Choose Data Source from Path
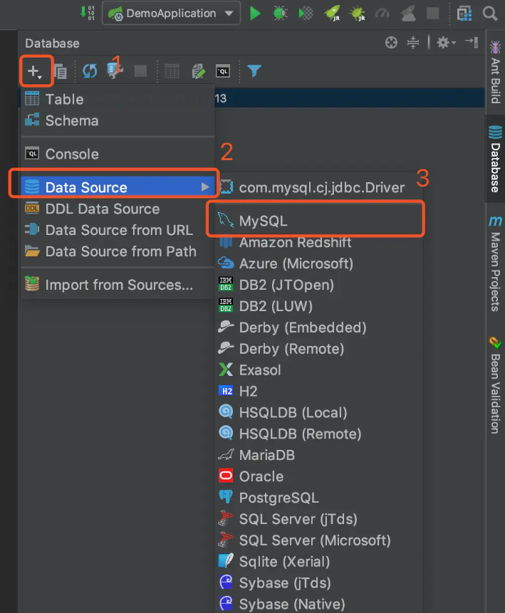 [118, 251]
